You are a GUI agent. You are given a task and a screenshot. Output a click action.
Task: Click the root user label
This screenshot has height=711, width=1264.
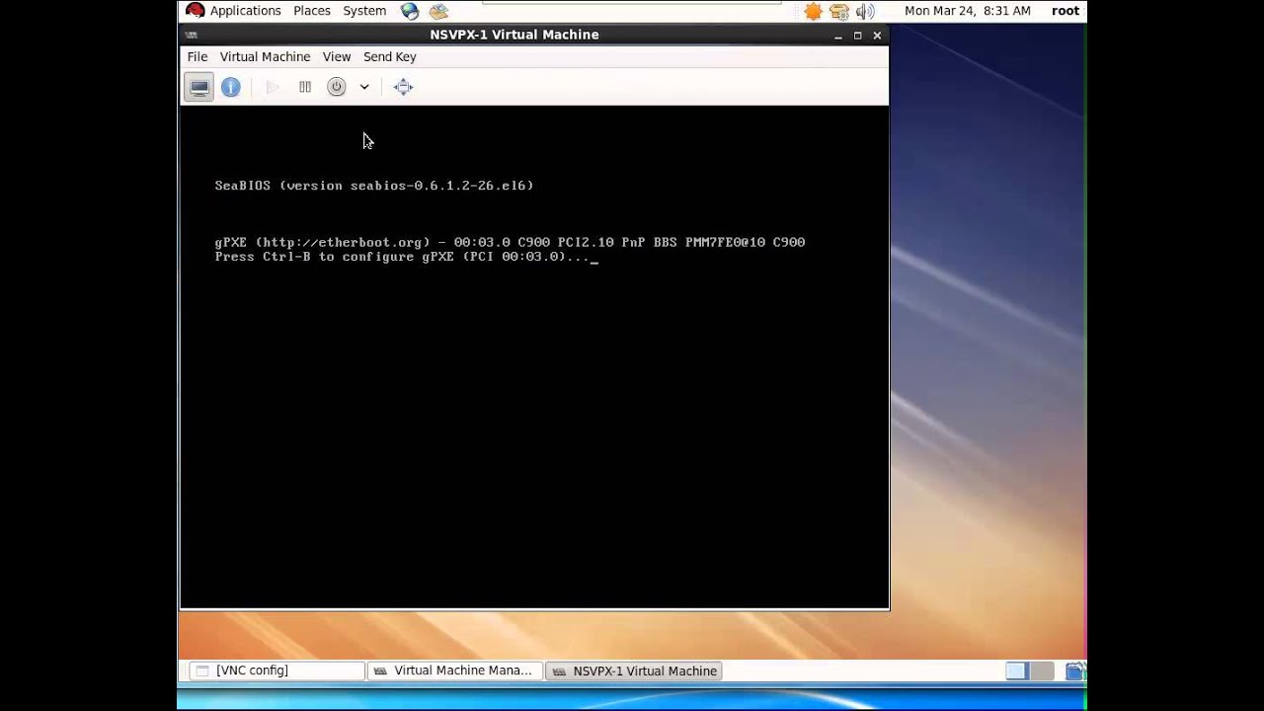[1066, 11]
